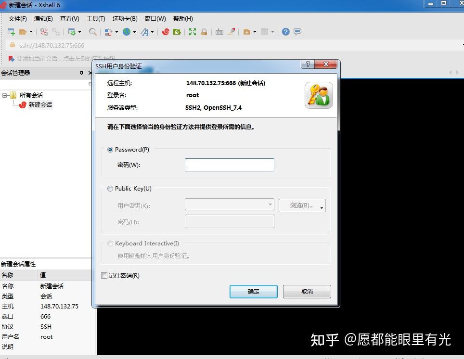This screenshot has width=464, height=359.
Task: Pin the session manager panel
Action: click(x=81, y=73)
